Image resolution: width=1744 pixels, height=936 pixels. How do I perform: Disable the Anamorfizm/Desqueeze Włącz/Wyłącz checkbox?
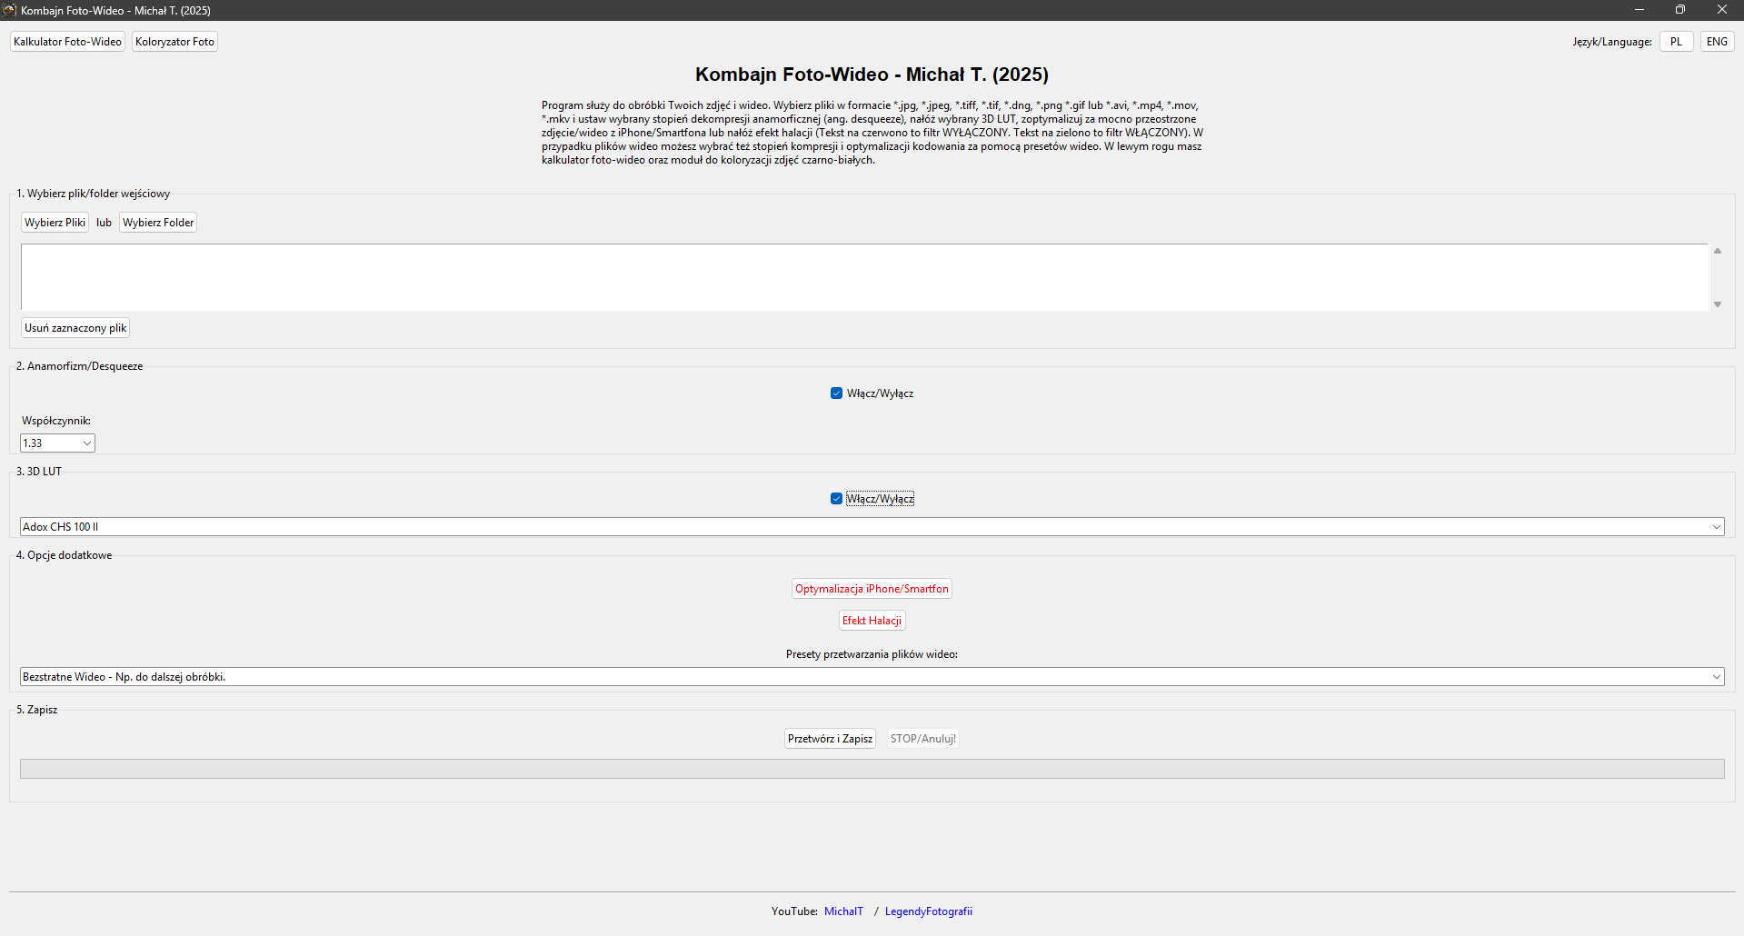coord(836,393)
